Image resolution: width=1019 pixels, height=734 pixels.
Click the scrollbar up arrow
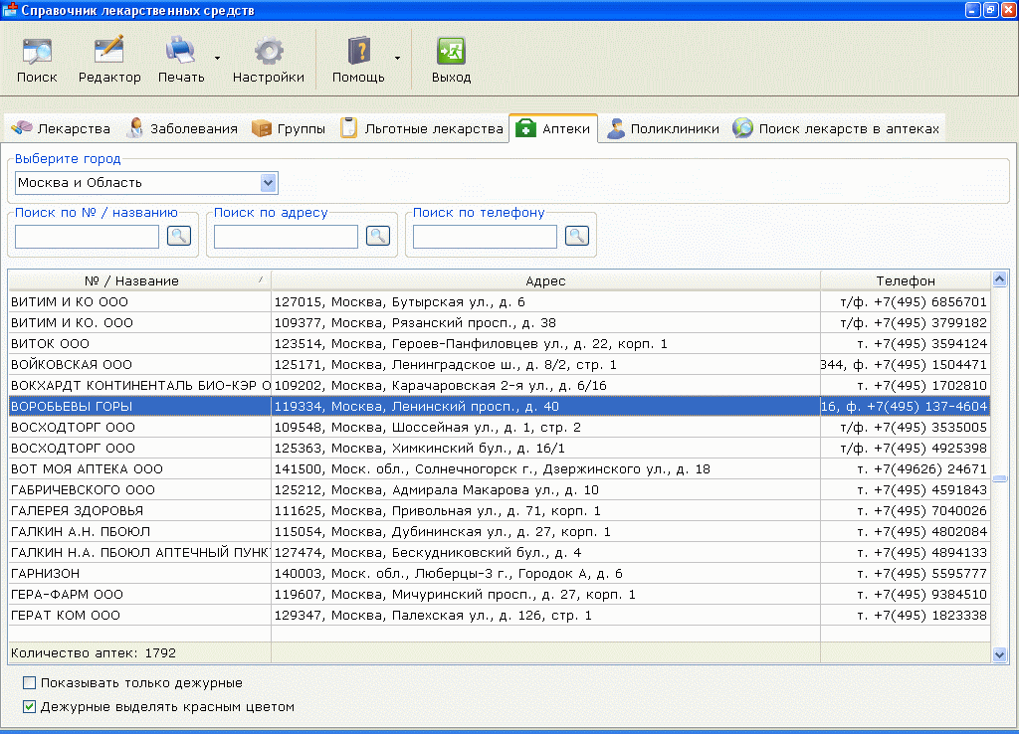tap(999, 279)
